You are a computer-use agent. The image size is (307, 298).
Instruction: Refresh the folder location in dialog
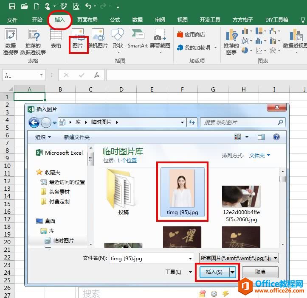point(192,123)
